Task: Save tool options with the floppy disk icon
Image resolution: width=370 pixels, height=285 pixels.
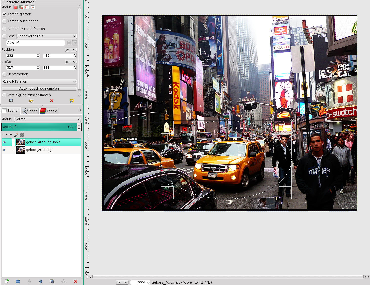Action: pyautogui.click(x=11, y=101)
